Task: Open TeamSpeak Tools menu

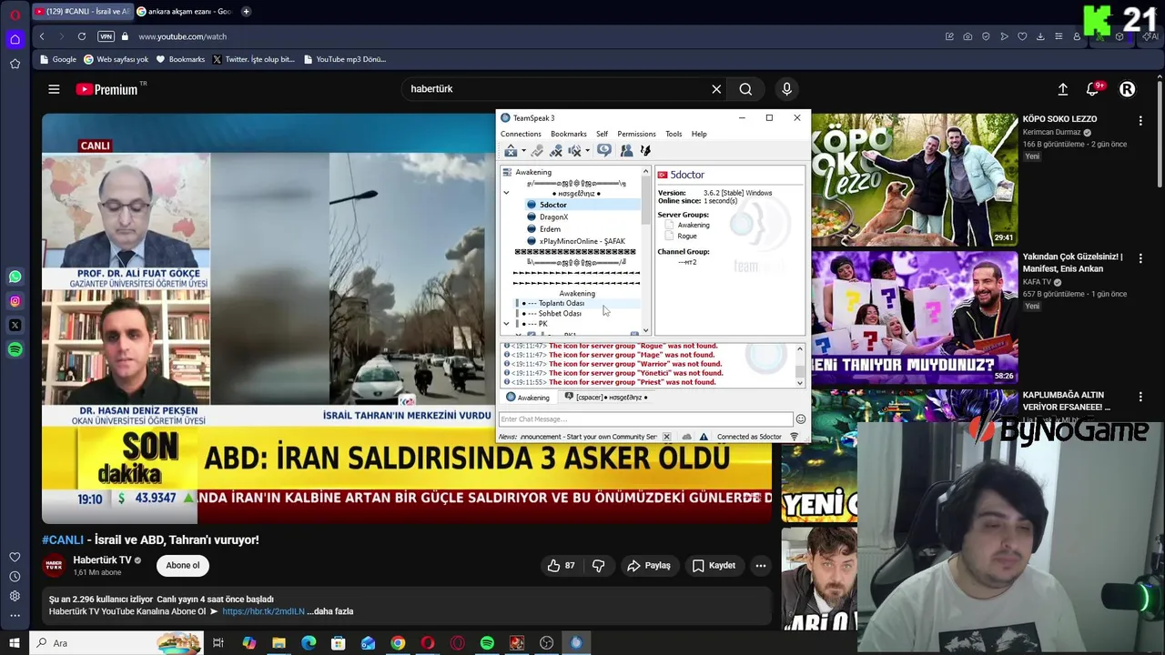Action: click(x=674, y=134)
